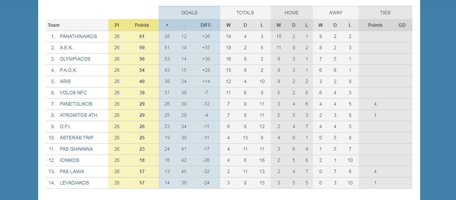Select PAS GIANNINA team name
Image resolution: width=456 pixels, height=200 pixels.
pos(76,149)
